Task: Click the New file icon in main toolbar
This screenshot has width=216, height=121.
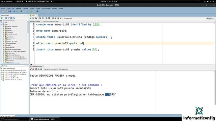Action: pyautogui.click(x=2, y=11)
